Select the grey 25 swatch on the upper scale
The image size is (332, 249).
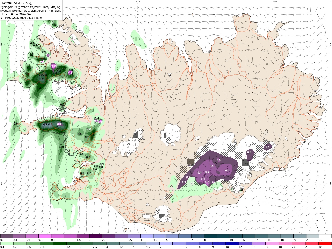[x=312, y=236]
